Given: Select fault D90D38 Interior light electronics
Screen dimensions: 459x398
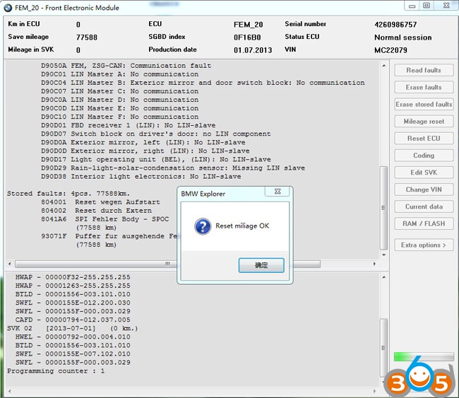Looking at the screenshot, I should tap(141, 177).
